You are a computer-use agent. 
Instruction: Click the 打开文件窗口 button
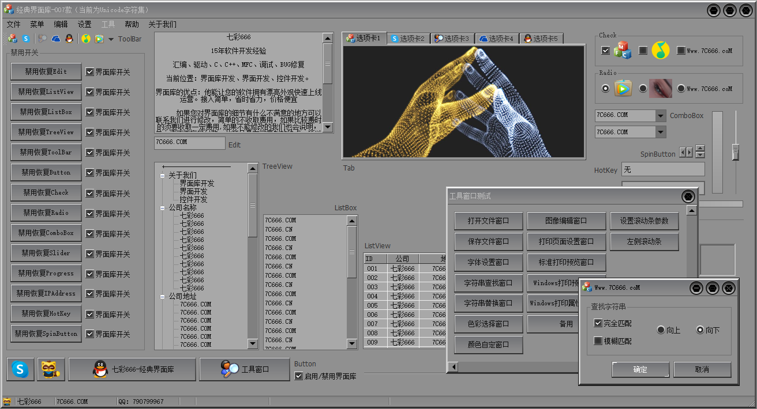pos(489,221)
